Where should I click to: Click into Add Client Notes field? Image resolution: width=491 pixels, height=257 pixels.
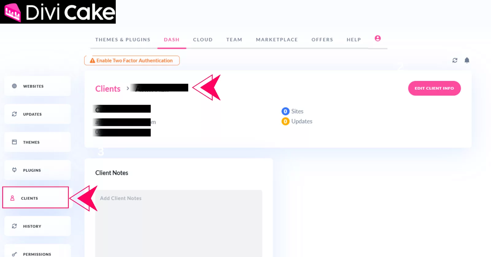tap(179, 223)
